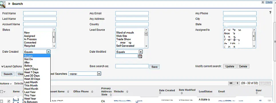Choose 'Last Month' option
This screenshot has height=103, width=276.
37,82
